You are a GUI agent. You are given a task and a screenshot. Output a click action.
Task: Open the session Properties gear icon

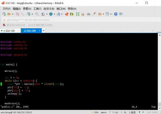click(x=28, y=14)
